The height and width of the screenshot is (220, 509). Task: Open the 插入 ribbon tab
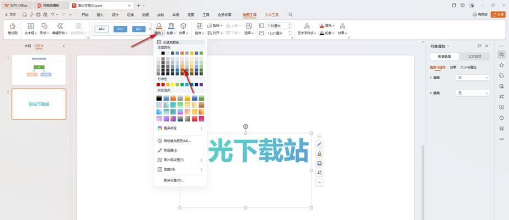(x=100, y=14)
